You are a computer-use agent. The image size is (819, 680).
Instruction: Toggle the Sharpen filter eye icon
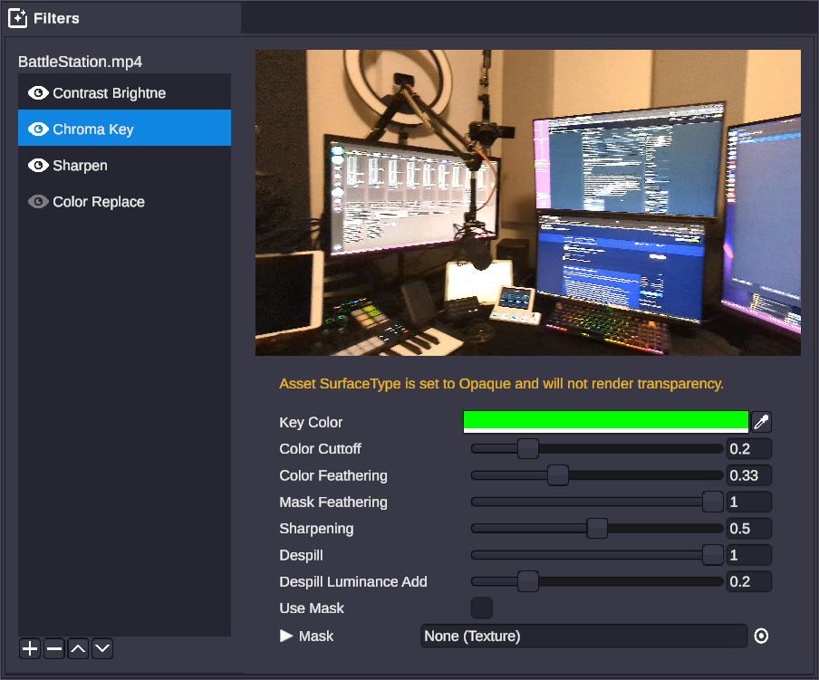coord(38,166)
